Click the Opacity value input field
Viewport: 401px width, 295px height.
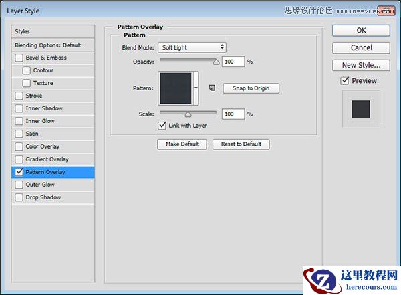tap(233, 62)
